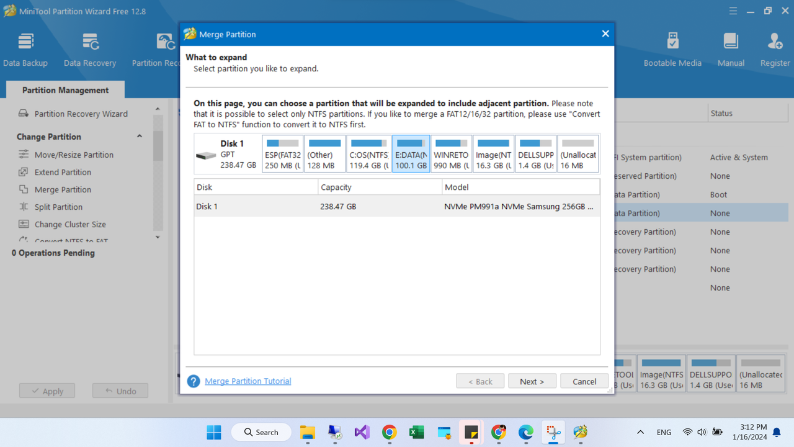Click the Back button

coord(480,381)
